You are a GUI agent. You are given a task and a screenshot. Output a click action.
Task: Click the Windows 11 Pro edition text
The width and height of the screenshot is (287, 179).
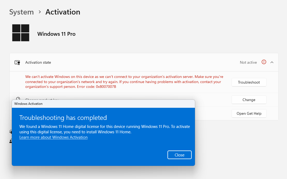click(x=56, y=34)
